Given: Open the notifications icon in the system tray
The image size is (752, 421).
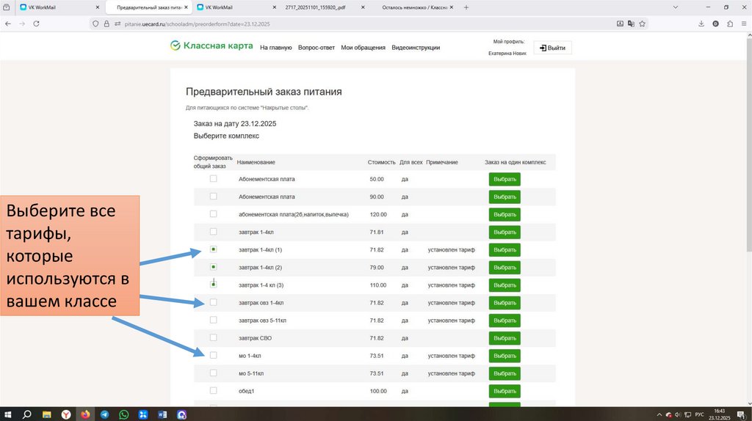Looking at the screenshot, I should [x=740, y=415].
